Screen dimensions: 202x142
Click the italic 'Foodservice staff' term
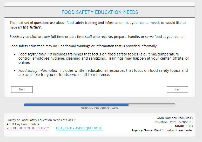24,37
